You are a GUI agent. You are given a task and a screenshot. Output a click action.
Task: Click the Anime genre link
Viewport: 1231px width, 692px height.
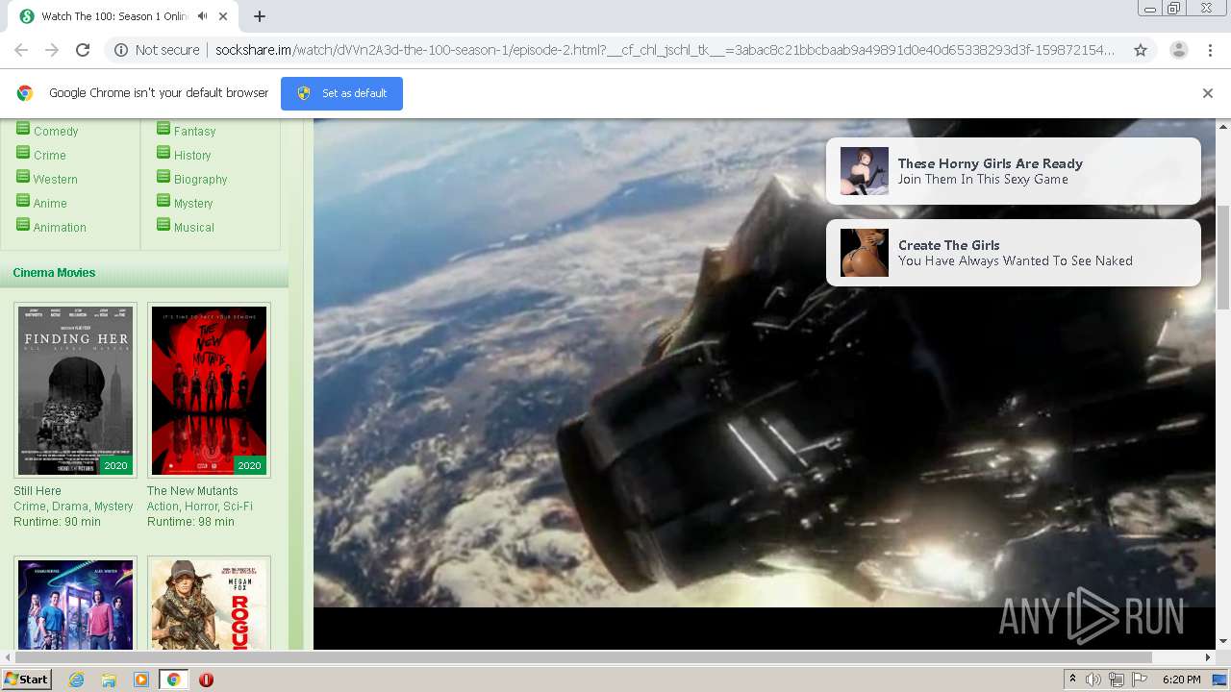(50, 204)
